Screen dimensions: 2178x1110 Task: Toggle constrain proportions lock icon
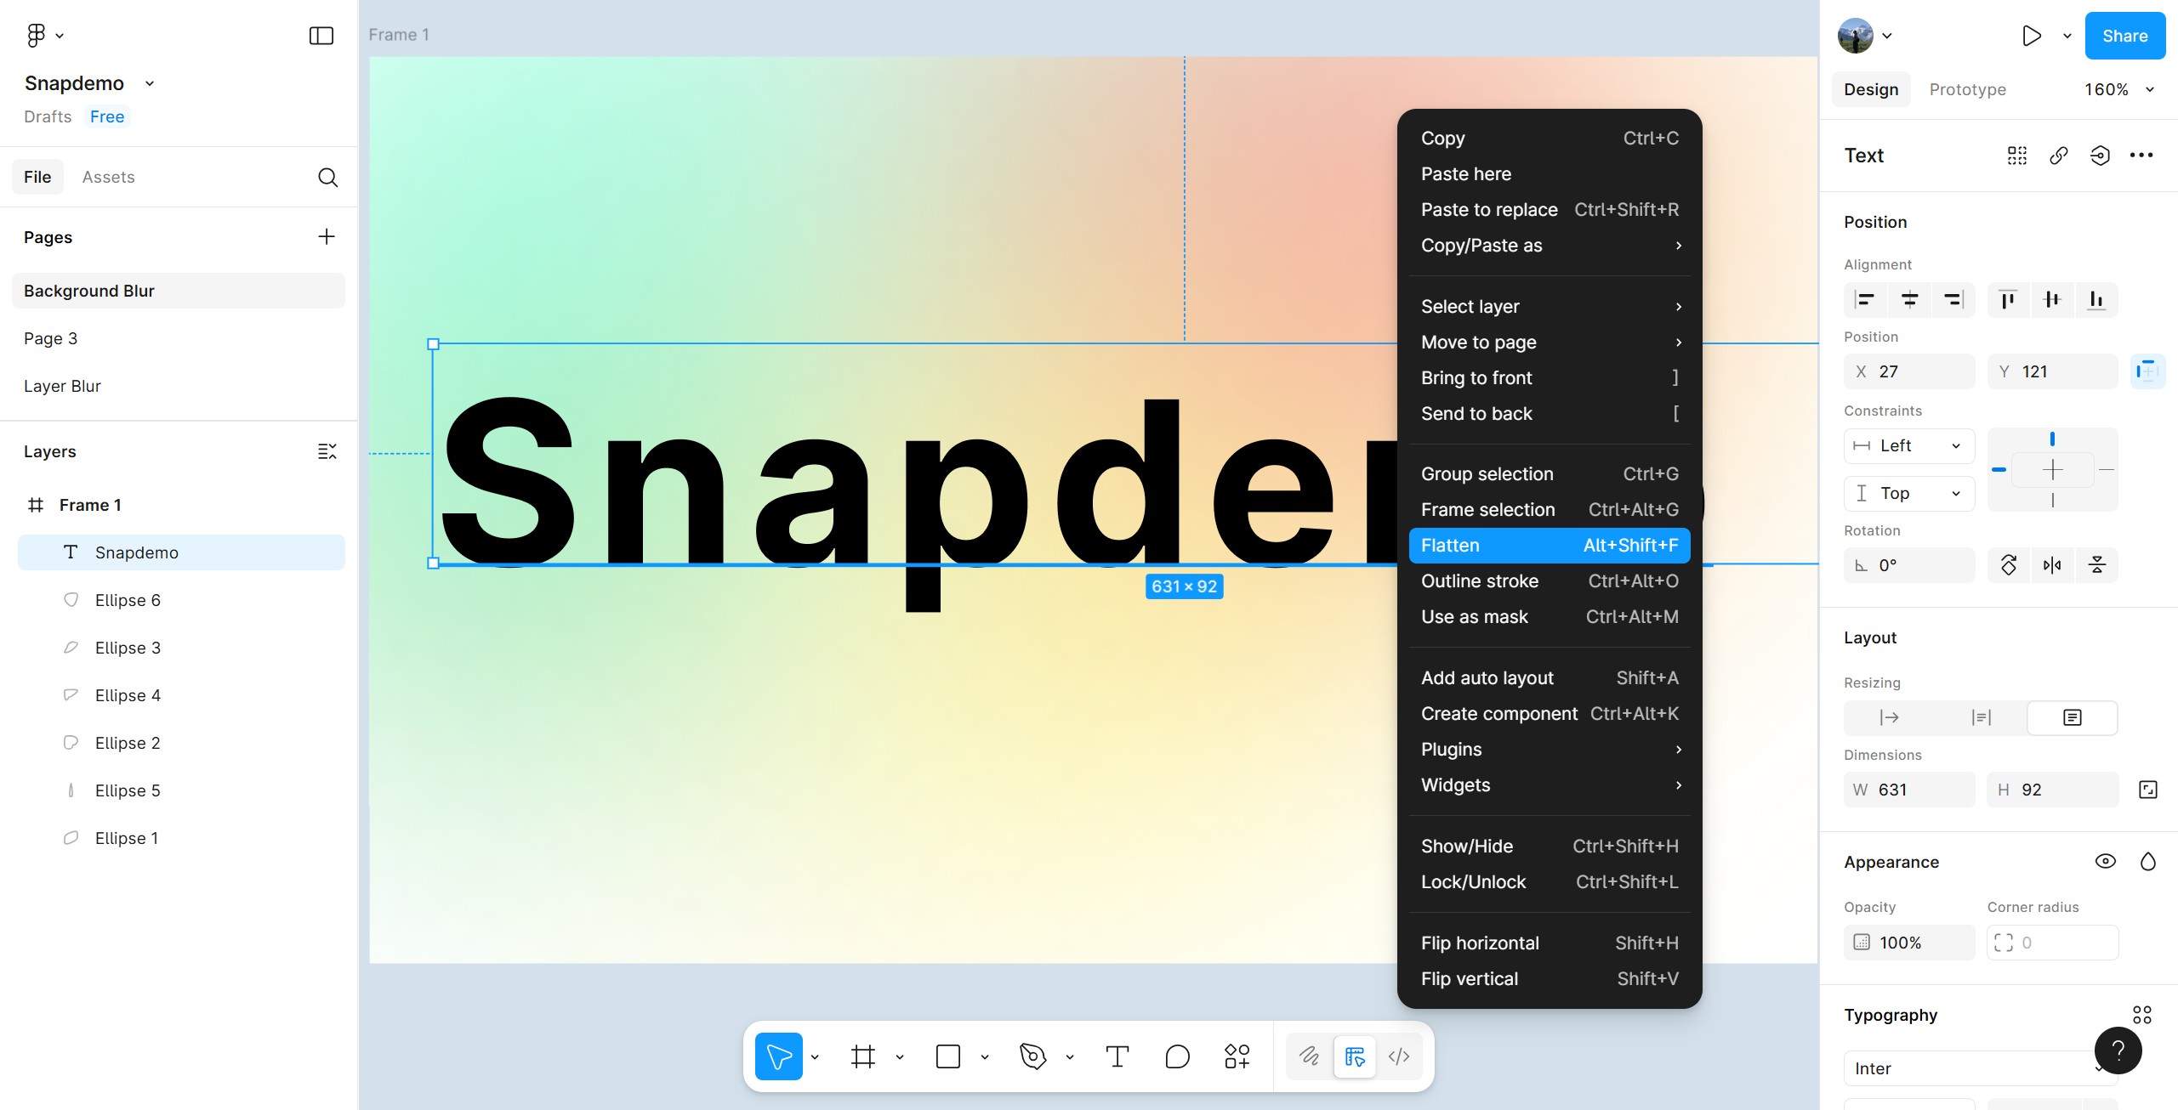point(2147,790)
